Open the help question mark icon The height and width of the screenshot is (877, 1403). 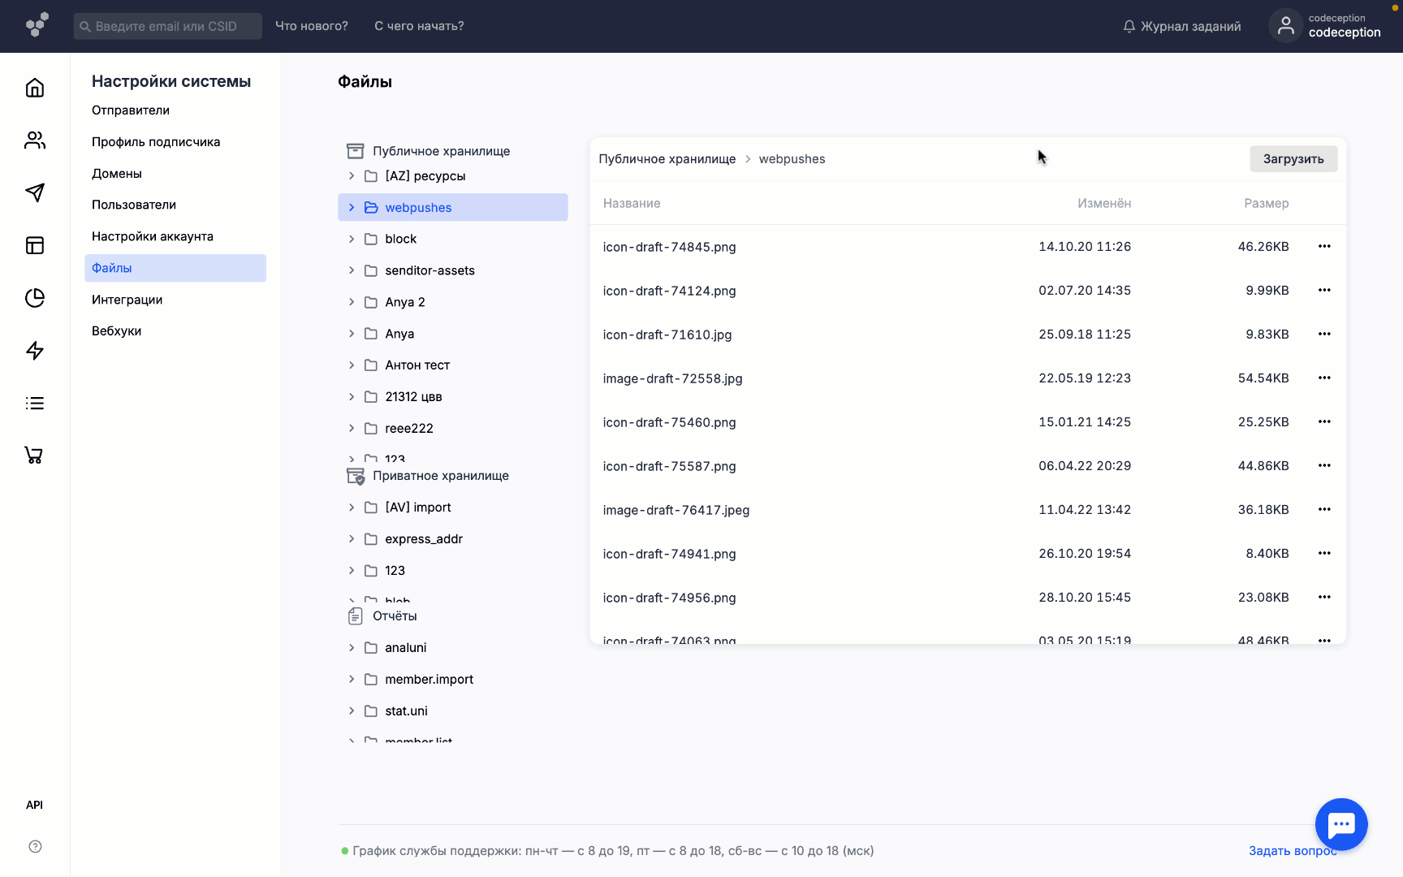[35, 846]
